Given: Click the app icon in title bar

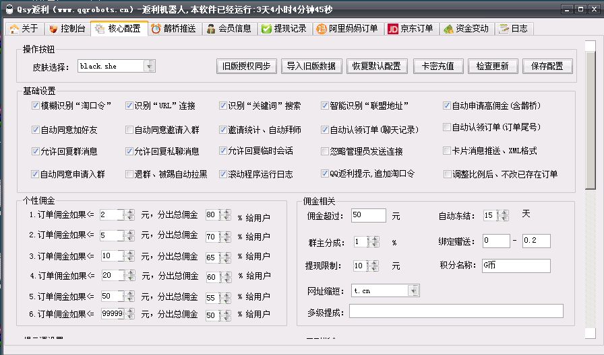Looking at the screenshot, I should [x=9, y=9].
